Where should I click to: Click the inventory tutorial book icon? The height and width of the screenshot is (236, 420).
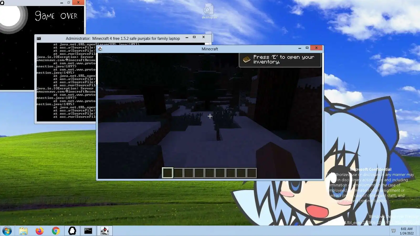click(x=246, y=60)
